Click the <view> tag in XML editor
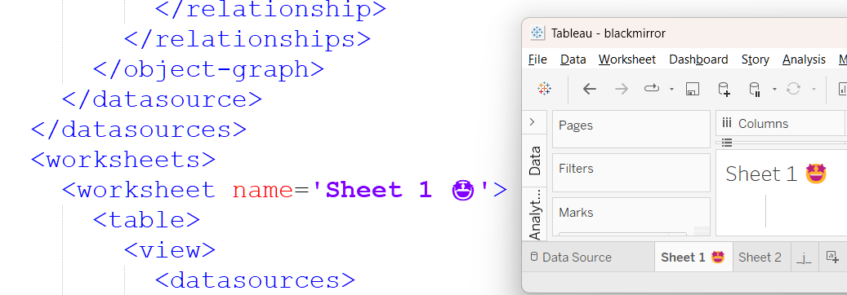 (x=170, y=250)
